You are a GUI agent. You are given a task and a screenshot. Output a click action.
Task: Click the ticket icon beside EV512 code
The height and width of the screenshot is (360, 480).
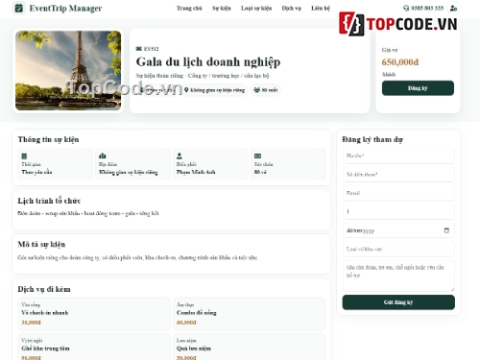(x=139, y=49)
